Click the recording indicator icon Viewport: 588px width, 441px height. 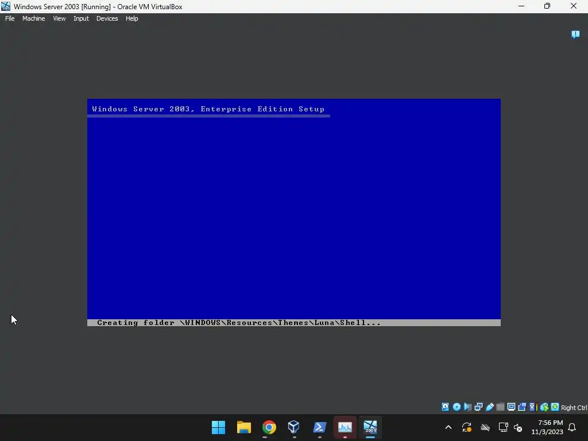pos(522,407)
